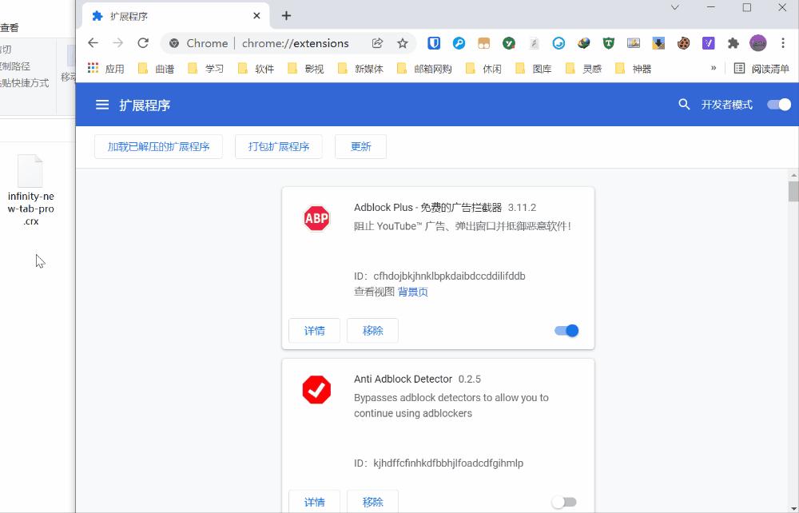Click the puzzle-piece extensions icon
The height and width of the screenshot is (513, 799).
pyautogui.click(x=735, y=43)
